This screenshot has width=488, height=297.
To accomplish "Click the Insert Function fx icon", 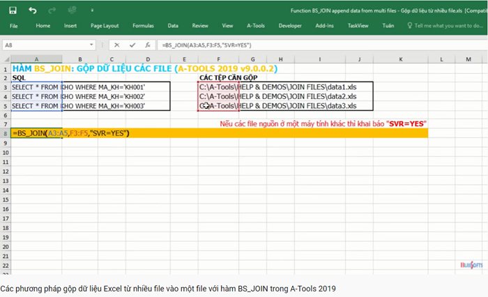I will pos(148,45).
